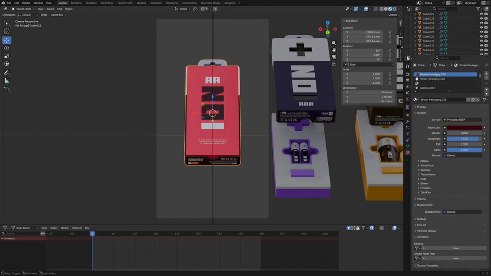Expand the Volume section
The height and width of the screenshot is (276, 491).
tap(422, 199)
